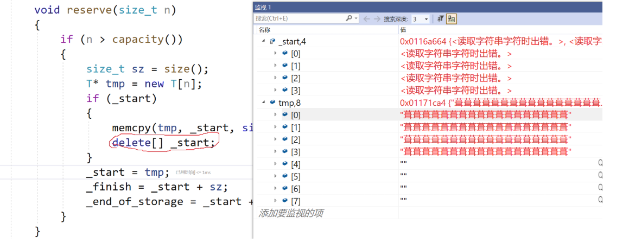Expand element [5] under tmp,8
This screenshot has height=249, width=629.
pyautogui.click(x=275, y=176)
